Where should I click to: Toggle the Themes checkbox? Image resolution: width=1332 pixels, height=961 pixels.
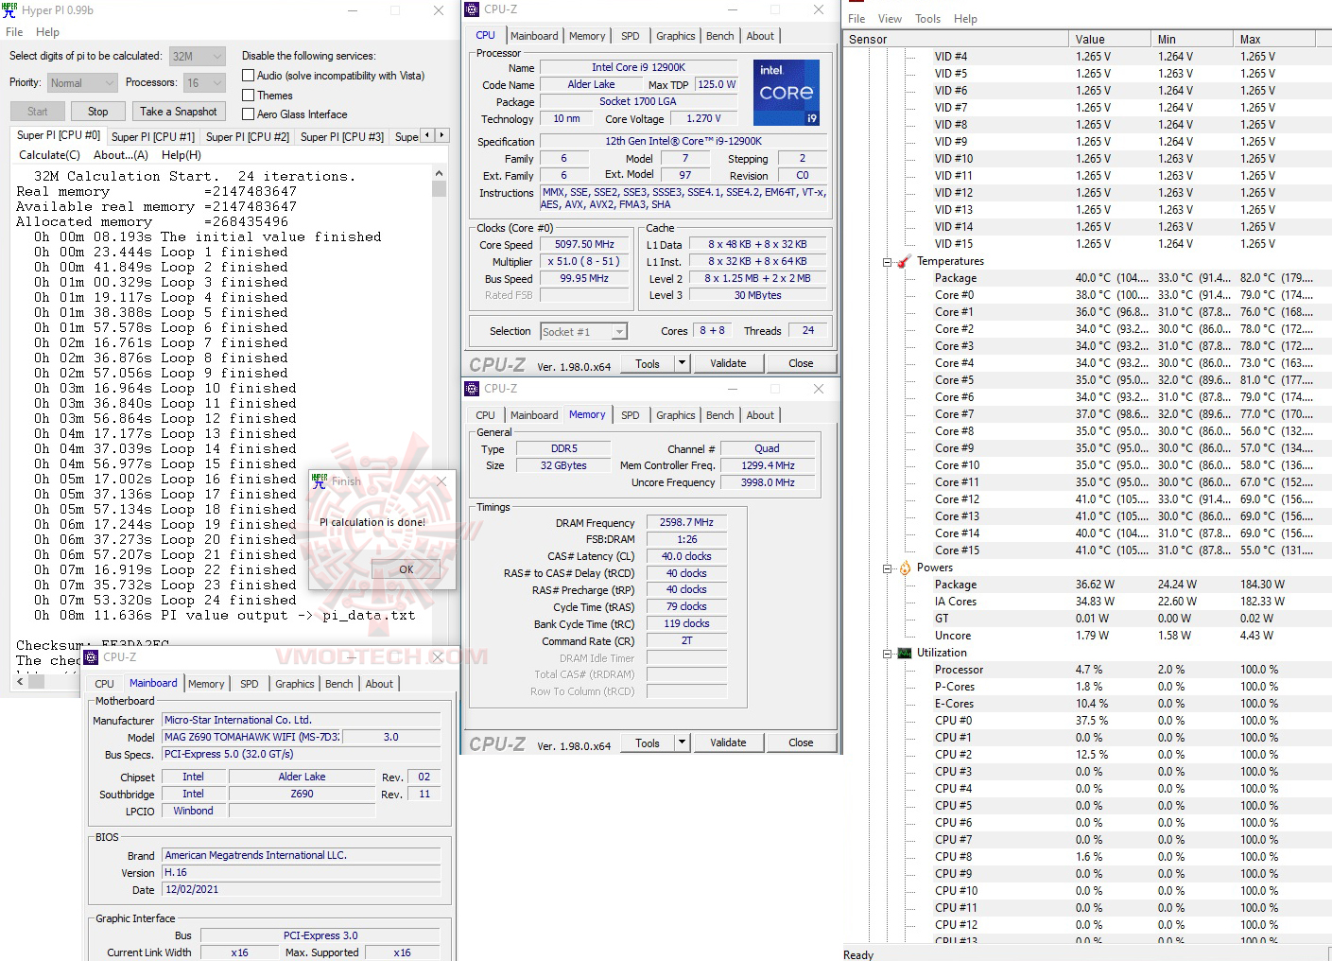(249, 96)
